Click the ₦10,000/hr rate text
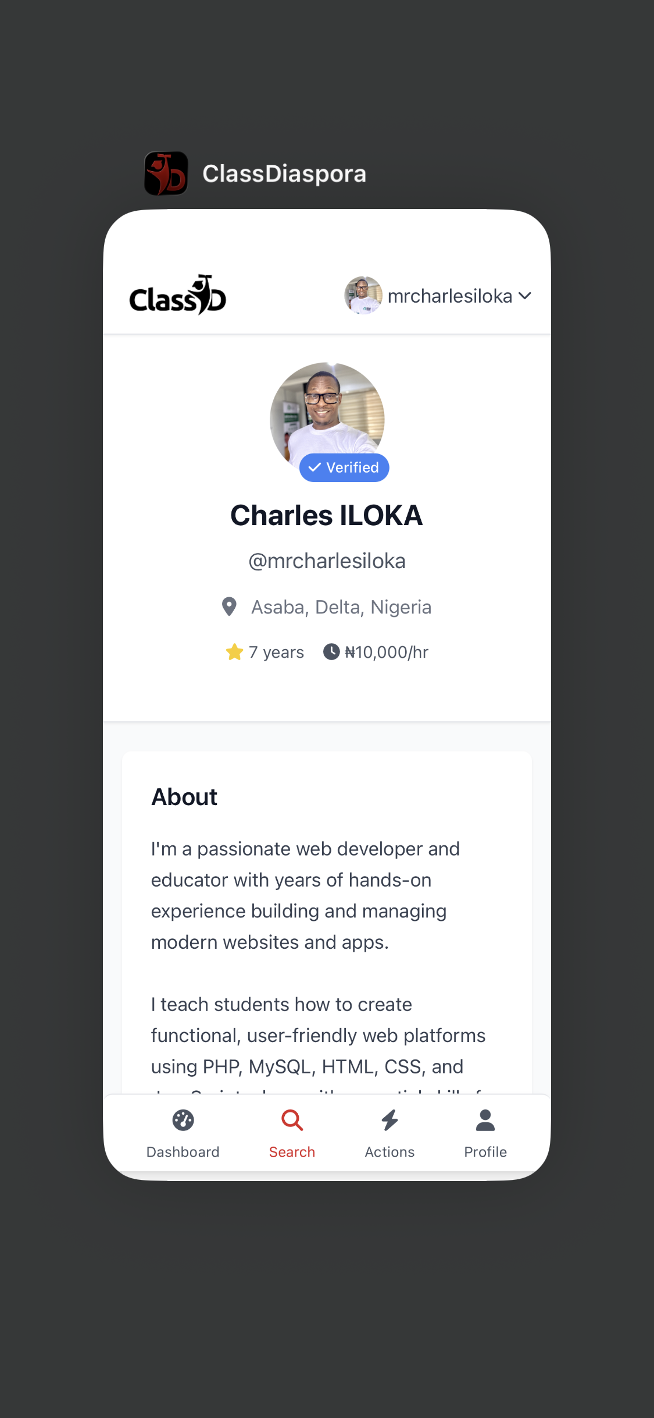The image size is (654, 1418). pyautogui.click(x=384, y=652)
